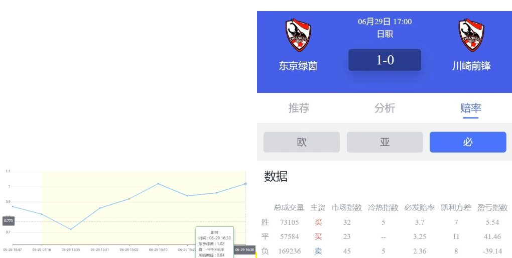512x258 pixels.
Task: Click the 东京绿茵 team name
Action: click(298, 66)
